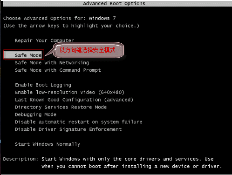
Task: Select Last Known Good Configuration (advanced)
Action: (74, 100)
